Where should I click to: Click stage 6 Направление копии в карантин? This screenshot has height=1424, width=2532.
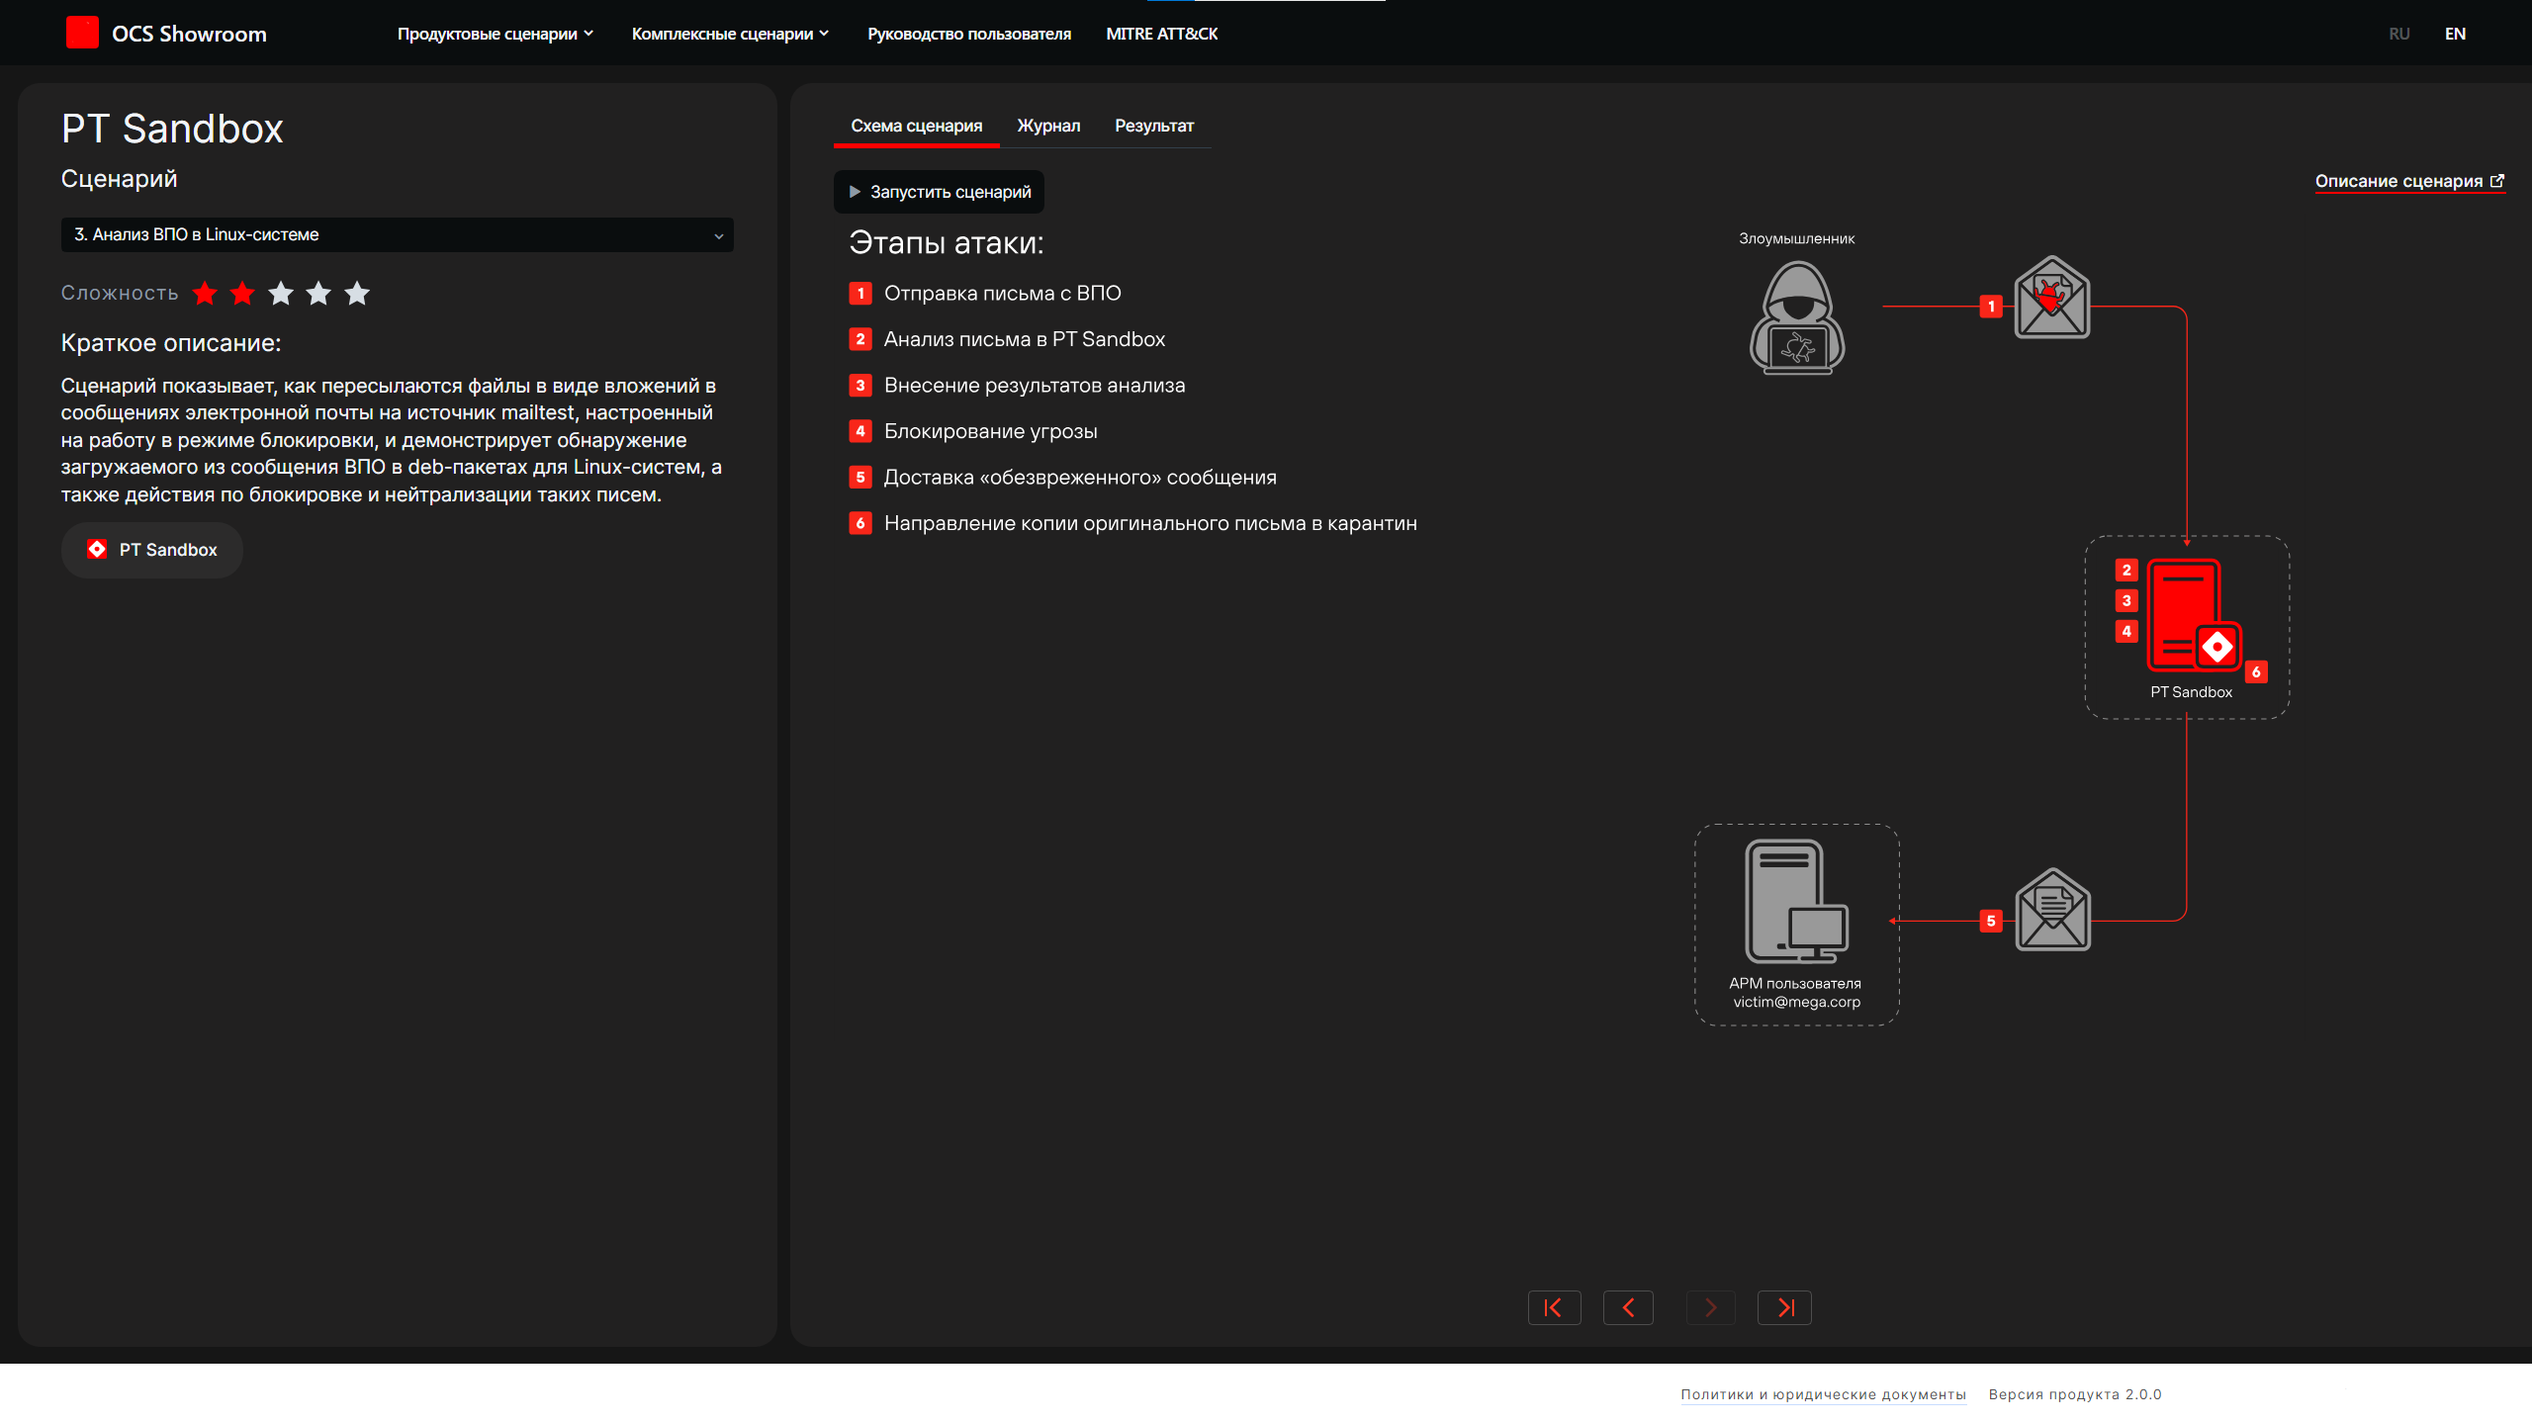click(1132, 523)
